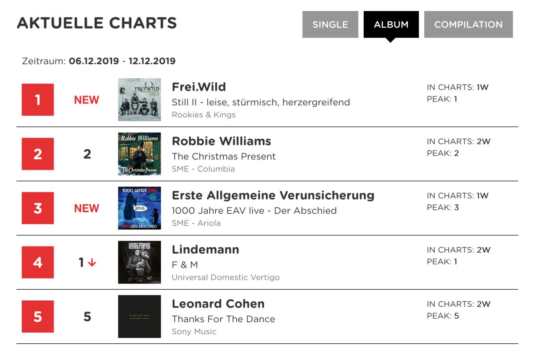
Task: Click the red rank 2 badge
Action: click(x=38, y=154)
